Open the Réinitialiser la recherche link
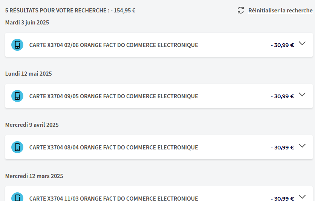Screen dimensions: 315x201 pyautogui.click(x=280, y=11)
